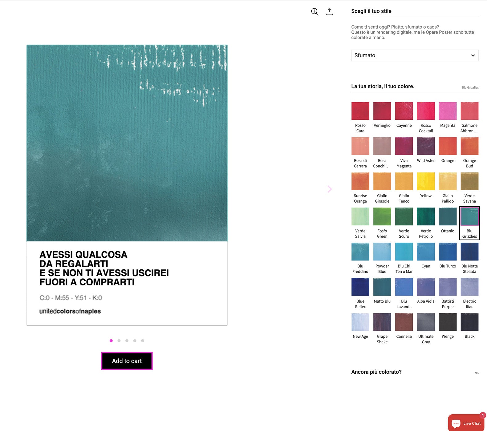Add poster to cart
Image resolution: width=487 pixels, height=431 pixels.
[127, 361]
